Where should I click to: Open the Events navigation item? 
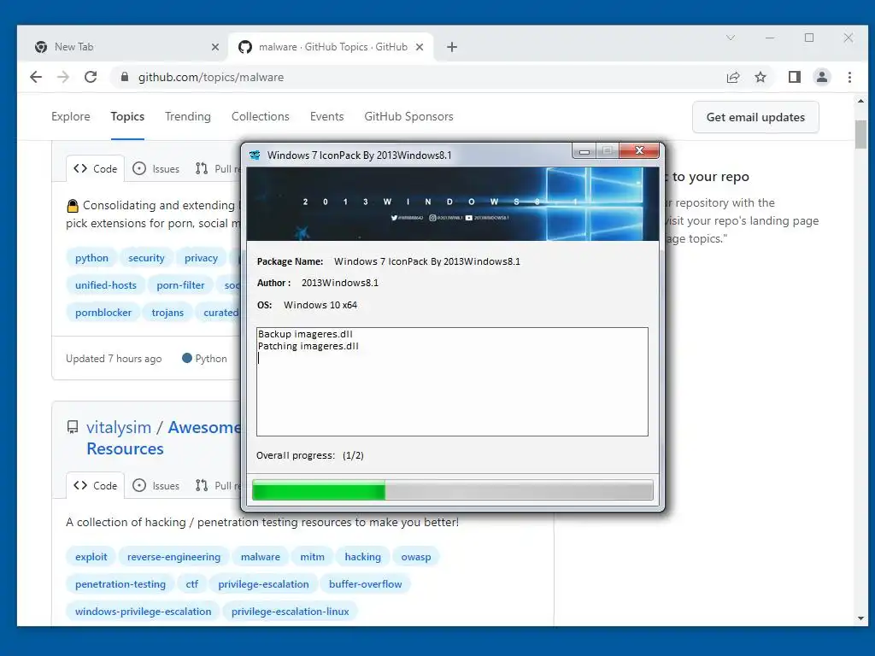tap(326, 116)
